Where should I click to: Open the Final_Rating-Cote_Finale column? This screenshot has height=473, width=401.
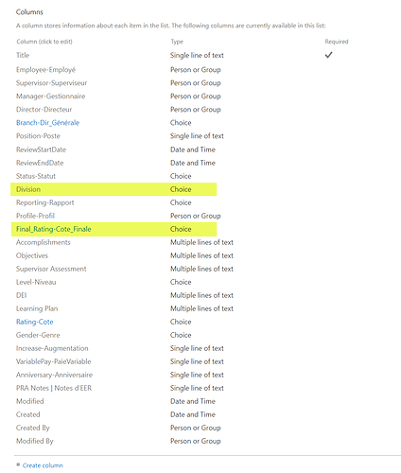54,229
